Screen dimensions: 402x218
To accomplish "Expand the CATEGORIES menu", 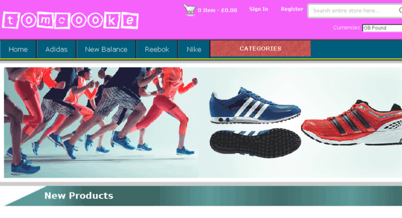I will point(260,48).
